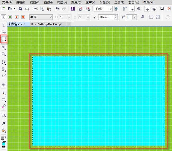Image resolution: width=172 pixels, height=151 pixels.
Task: Select the Zoom magnifier tool
Action: (4, 54)
